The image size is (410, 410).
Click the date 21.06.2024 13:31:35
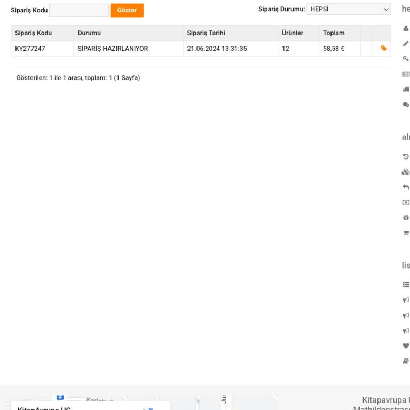[217, 49]
